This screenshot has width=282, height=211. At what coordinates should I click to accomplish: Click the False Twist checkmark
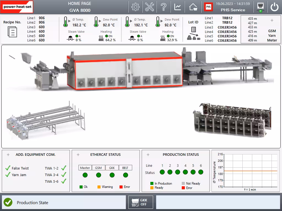coord(8,168)
